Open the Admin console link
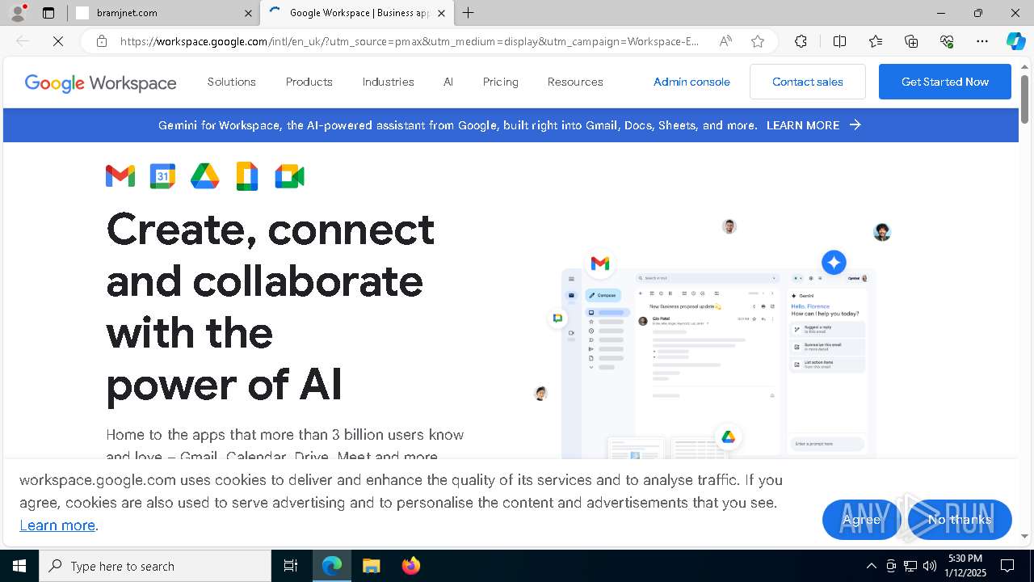 click(691, 82)
